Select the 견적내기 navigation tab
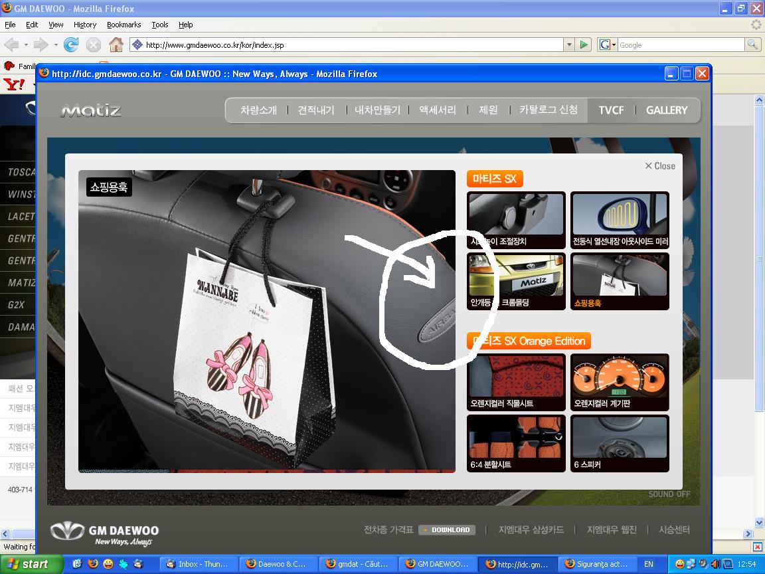 [x=316, y=110]
